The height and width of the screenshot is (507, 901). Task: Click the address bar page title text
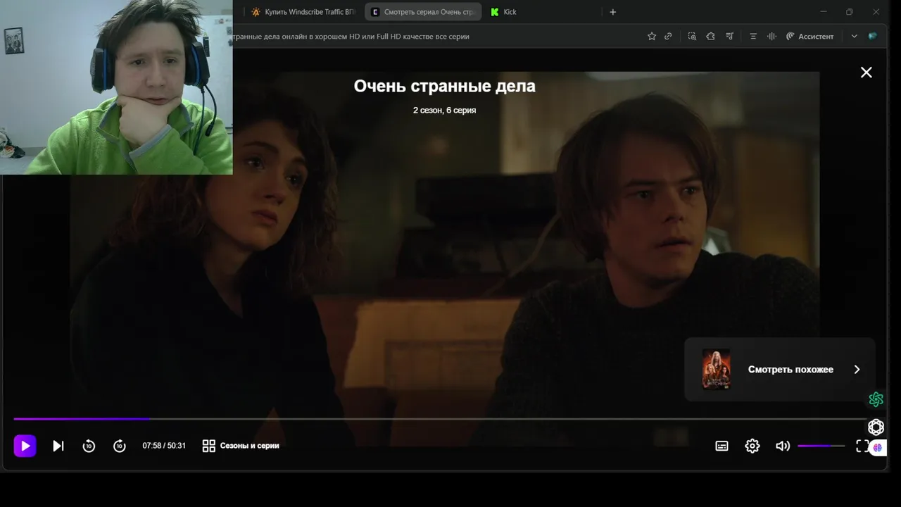351,36
